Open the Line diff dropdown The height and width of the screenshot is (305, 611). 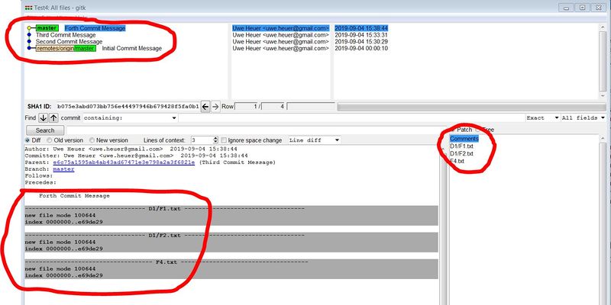click(x=315, y=140)
